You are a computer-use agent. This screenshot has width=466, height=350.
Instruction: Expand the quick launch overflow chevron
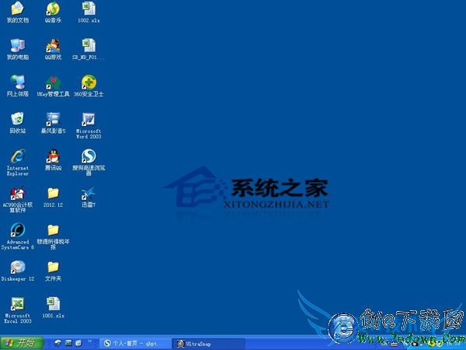tap(89, 341)
